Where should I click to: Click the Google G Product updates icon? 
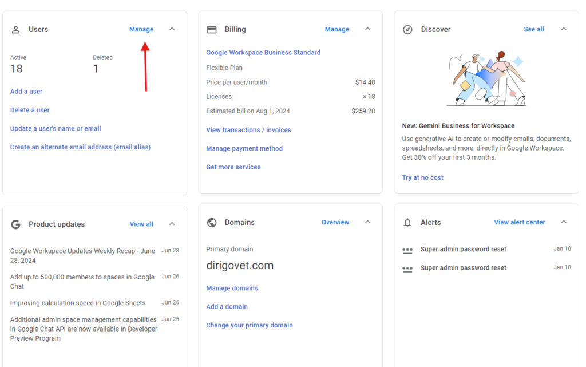point(16,224)
